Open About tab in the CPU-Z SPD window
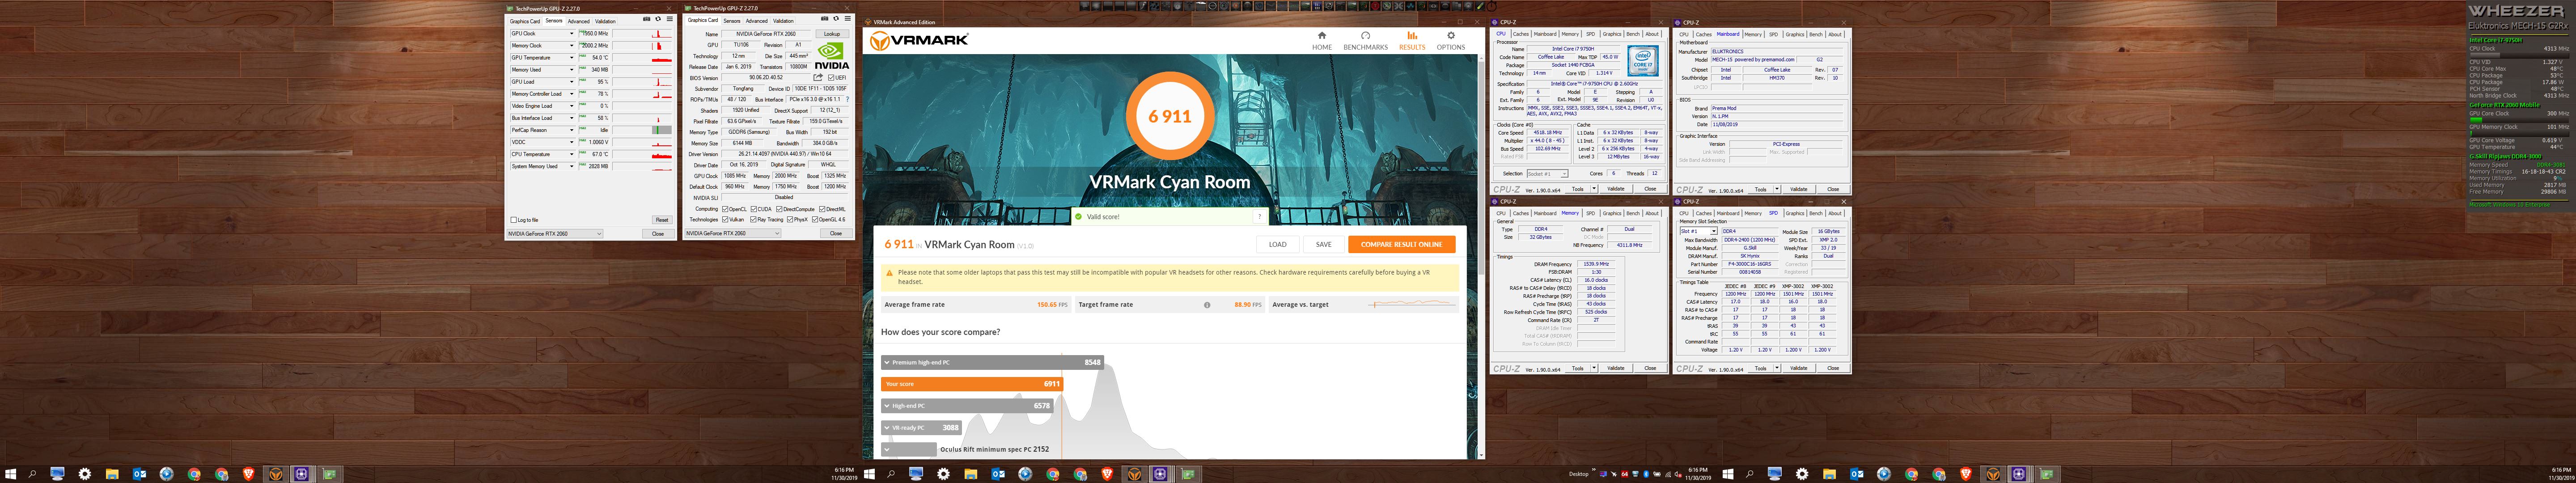Screen dimensions: 2576x483 tap(1835, 213)
